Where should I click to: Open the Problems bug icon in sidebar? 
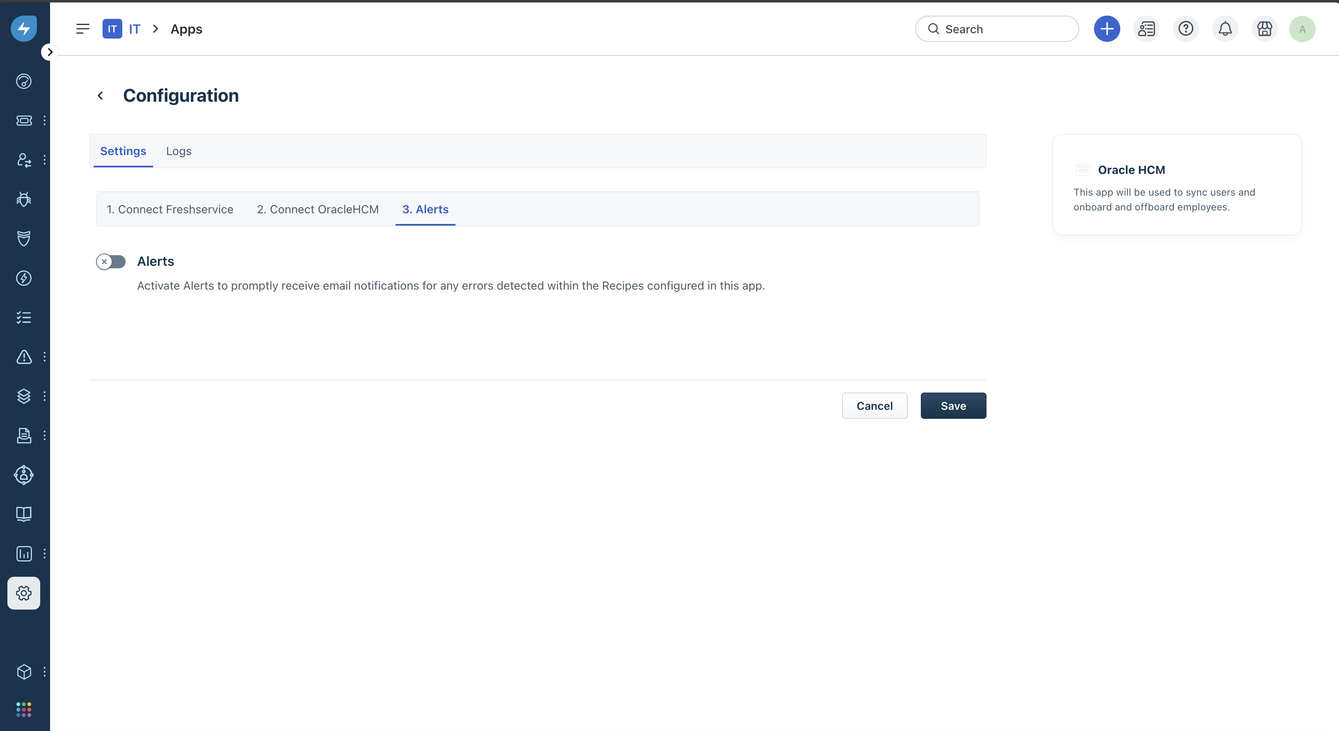coord(24,199)
